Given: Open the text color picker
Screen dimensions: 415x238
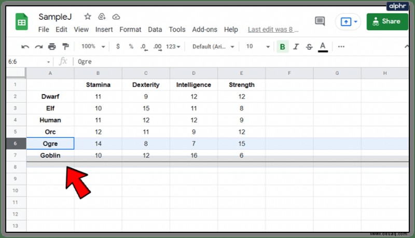Looking at the screenshot, I should pos(323,47).
